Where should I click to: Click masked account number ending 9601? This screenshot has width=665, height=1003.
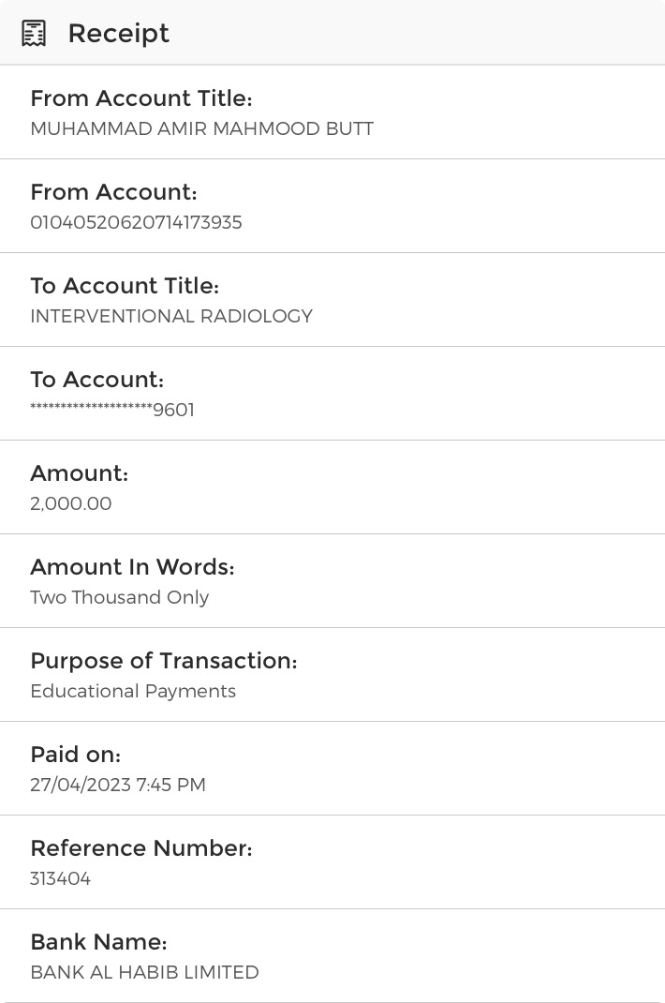click(112, 411)
